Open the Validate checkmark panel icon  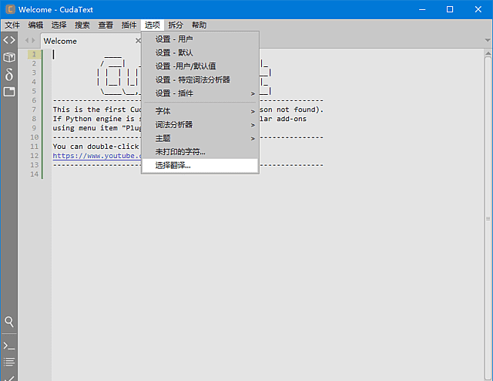tap(8, 378)
